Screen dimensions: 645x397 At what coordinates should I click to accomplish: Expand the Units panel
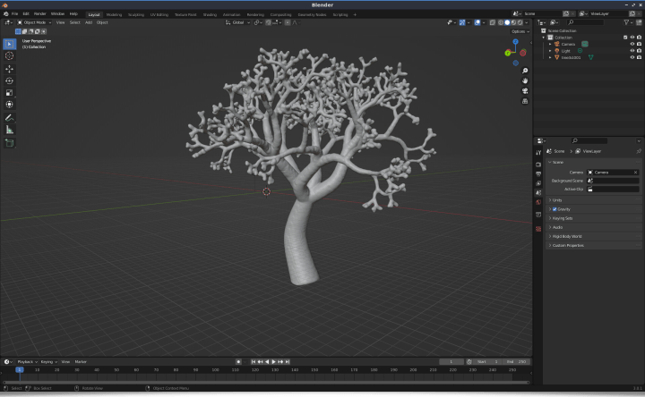coord(595,200)
